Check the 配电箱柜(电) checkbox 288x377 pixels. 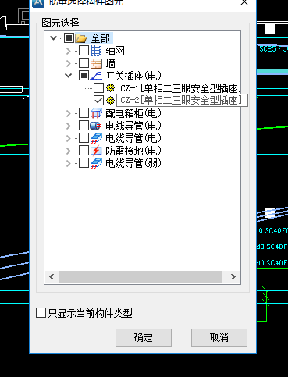coord(84,113)
